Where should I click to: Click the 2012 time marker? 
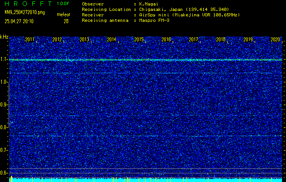point(57,40)
